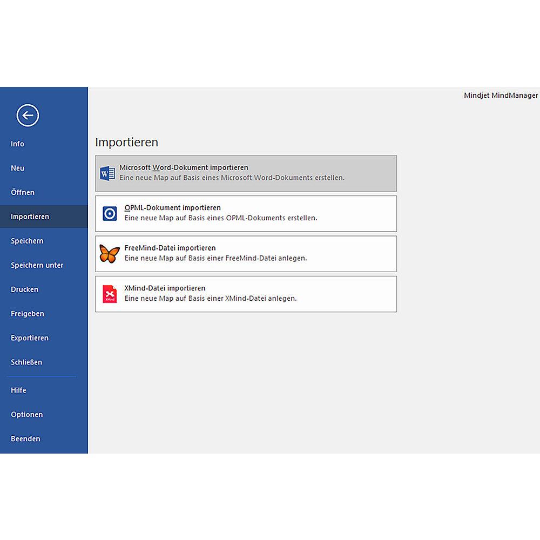Select Neu in the sidebar
The image size is (540, 540).
18,168
